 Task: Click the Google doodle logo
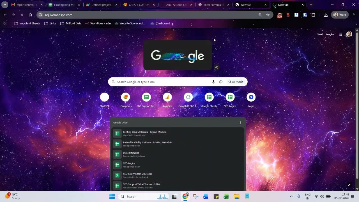coord(178,55)
